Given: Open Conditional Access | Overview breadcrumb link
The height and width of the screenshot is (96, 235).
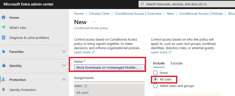Looking at the screenshot, I should tap(138, 14).
